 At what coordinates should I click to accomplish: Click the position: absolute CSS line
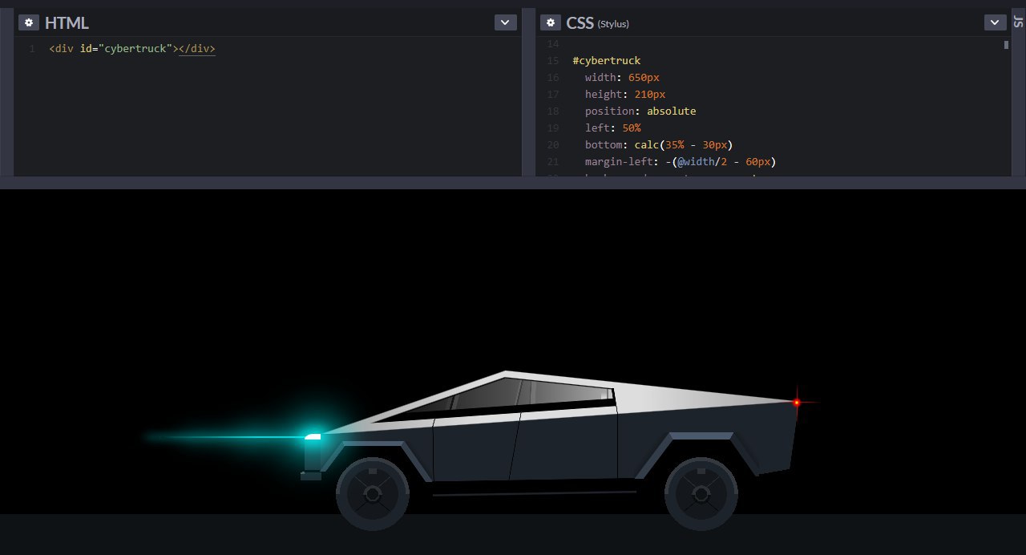(640, 111)
